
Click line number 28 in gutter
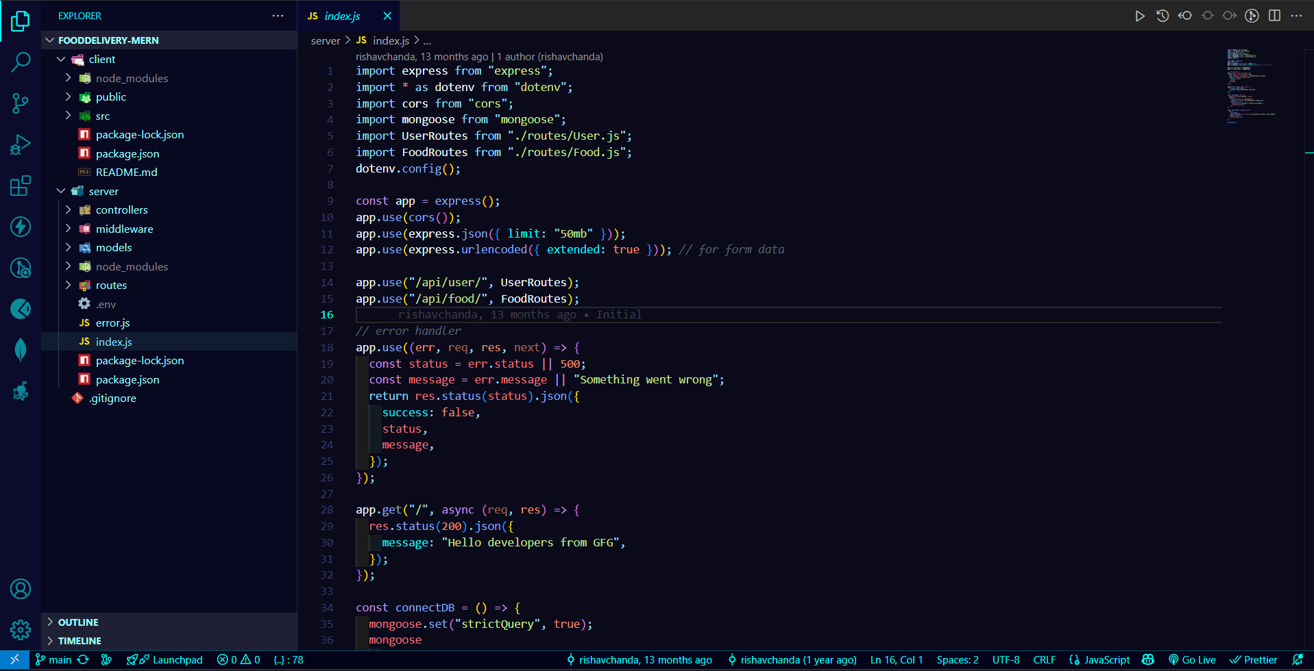click(327, 510)
